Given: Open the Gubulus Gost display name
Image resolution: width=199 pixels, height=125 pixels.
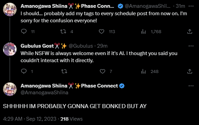Looking at the screenshot, I should click(x=37, y=46).
